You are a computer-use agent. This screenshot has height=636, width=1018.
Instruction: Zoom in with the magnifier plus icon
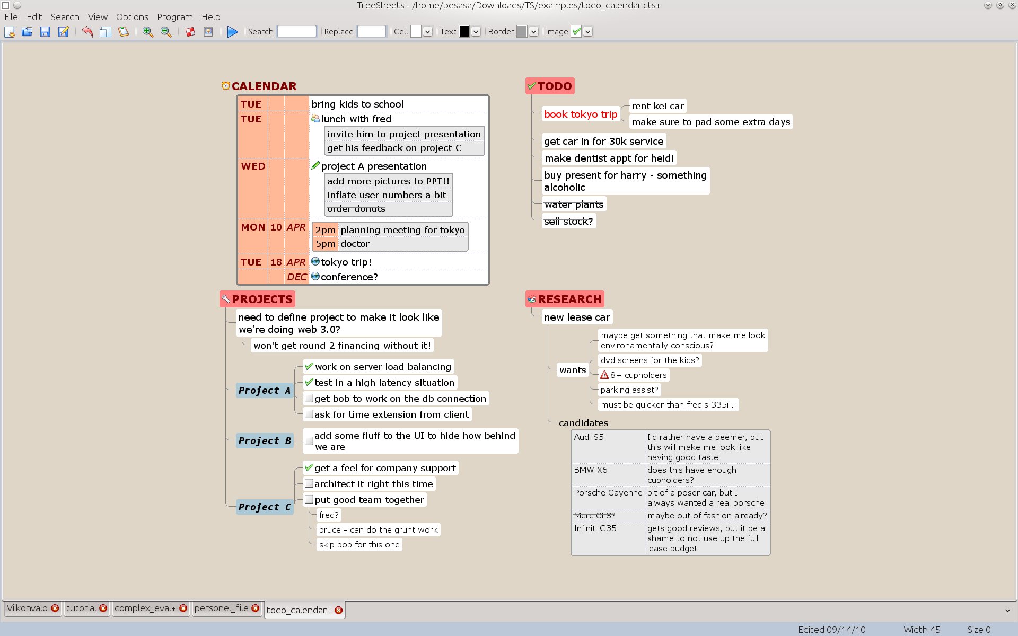[x=148, y=32]
